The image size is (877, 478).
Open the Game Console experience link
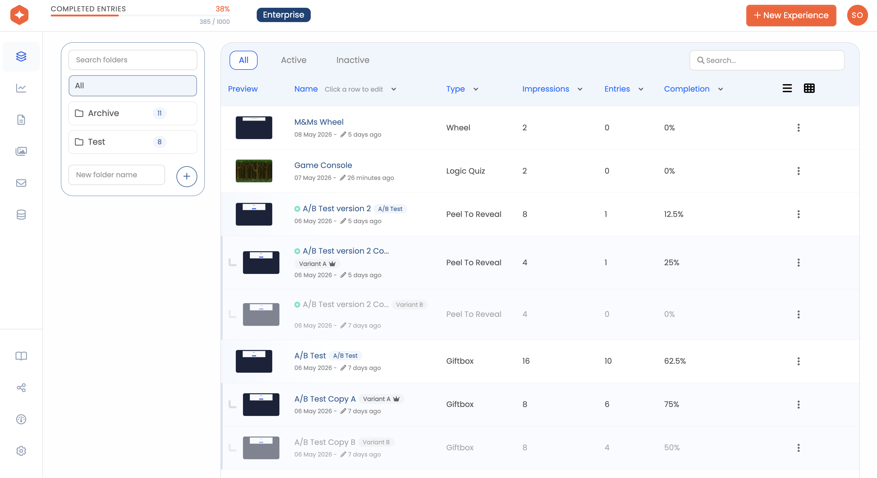point(323,165)
